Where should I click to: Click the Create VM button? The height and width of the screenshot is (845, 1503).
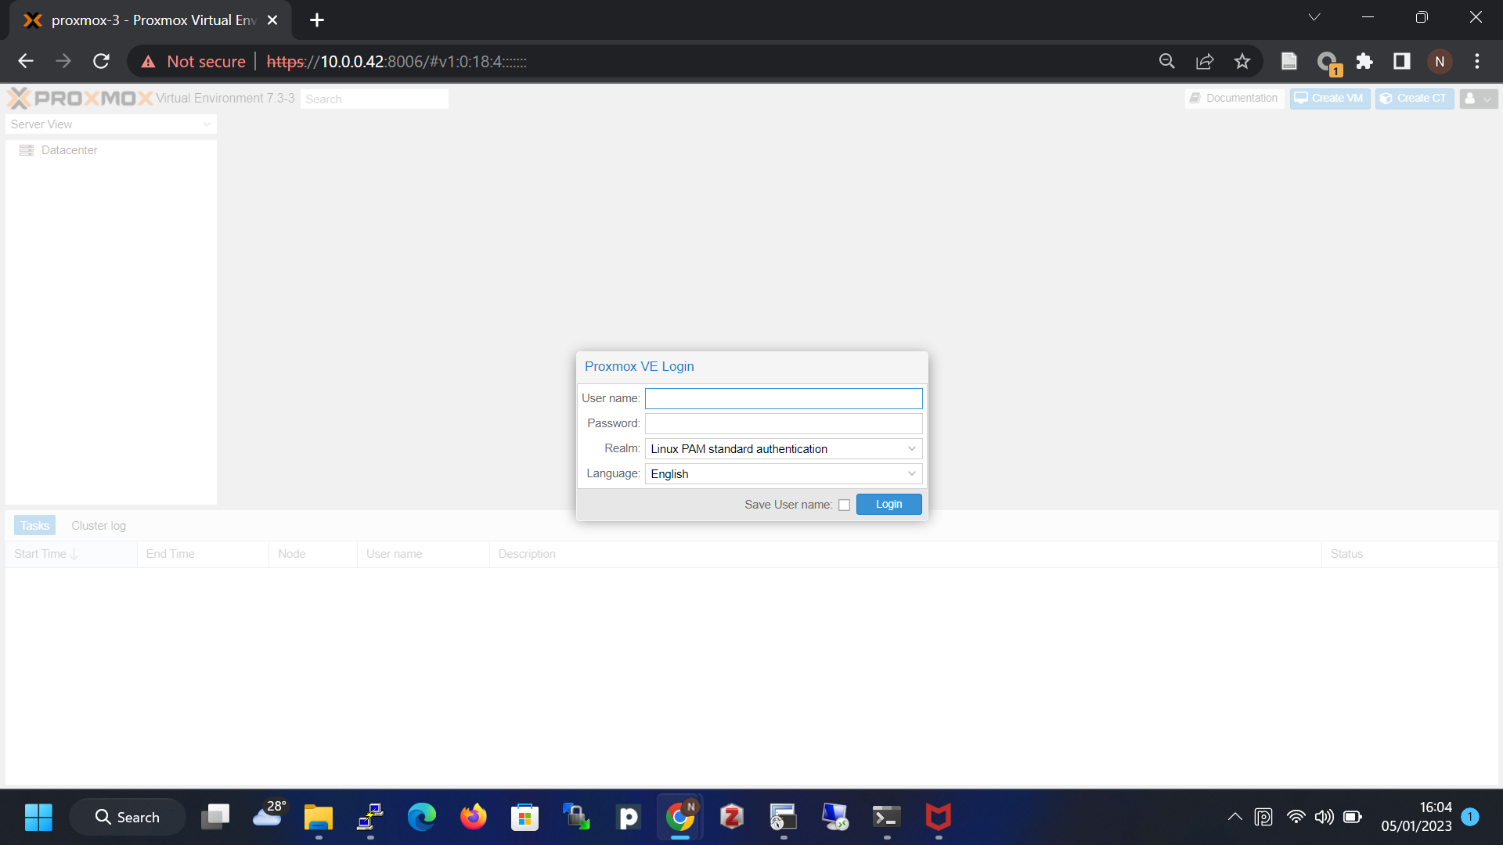(1329, 99)
